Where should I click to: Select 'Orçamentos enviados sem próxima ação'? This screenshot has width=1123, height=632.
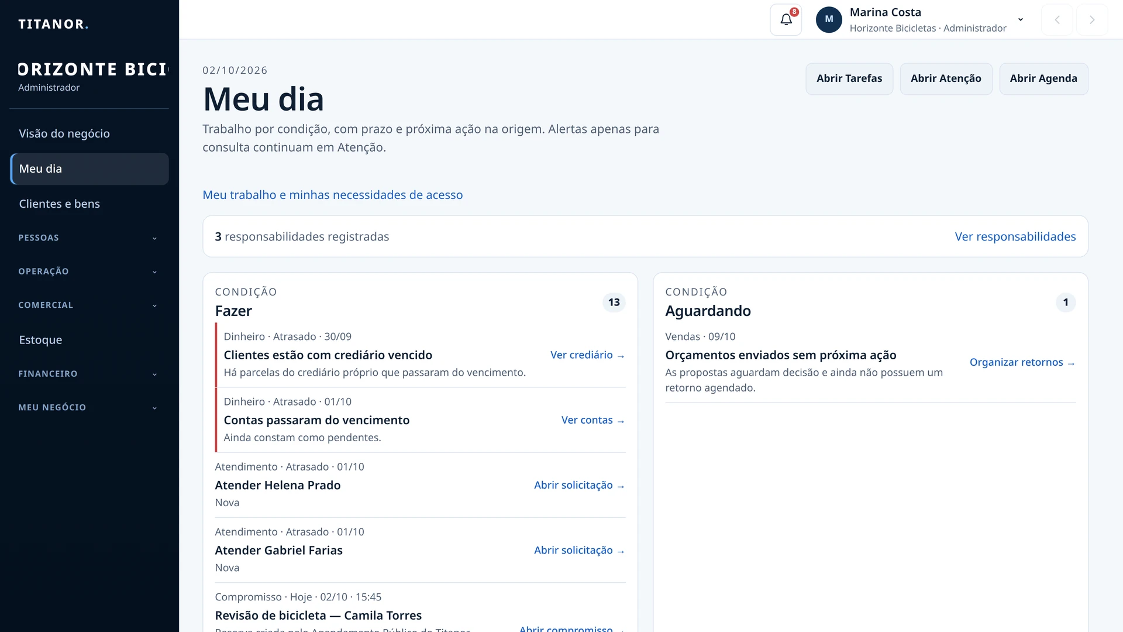[x=780, y=355]
